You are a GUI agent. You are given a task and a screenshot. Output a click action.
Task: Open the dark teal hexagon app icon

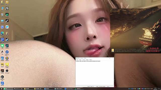click(x=7, y=46)
